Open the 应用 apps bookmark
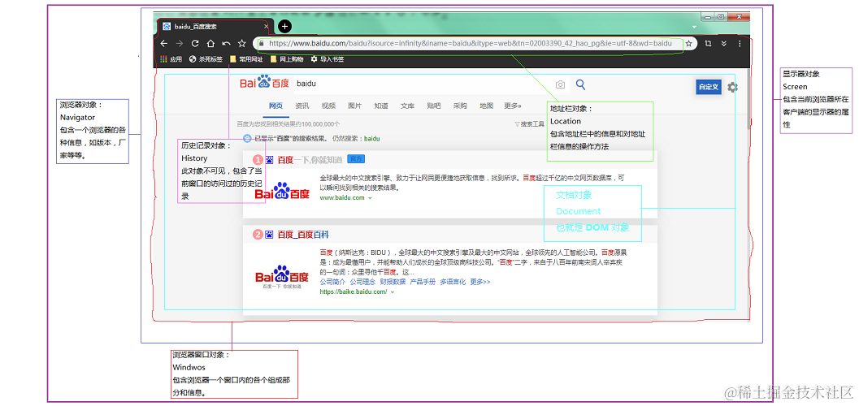This screenshot has width=859, height=406. [x=171, y=59]
